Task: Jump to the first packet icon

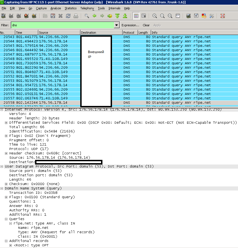Action: (x=117, y=16)
